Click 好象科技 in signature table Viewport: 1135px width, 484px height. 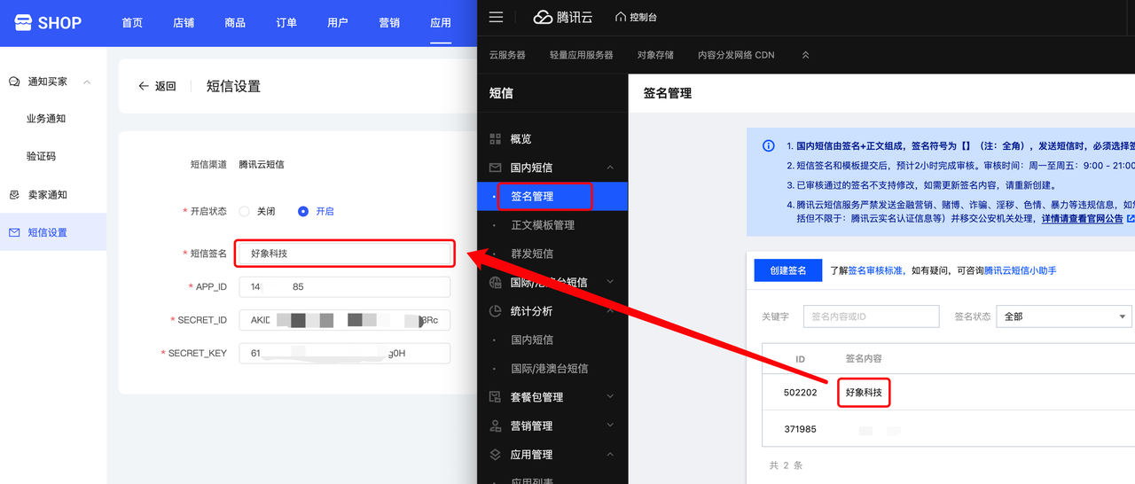point(864,392)
